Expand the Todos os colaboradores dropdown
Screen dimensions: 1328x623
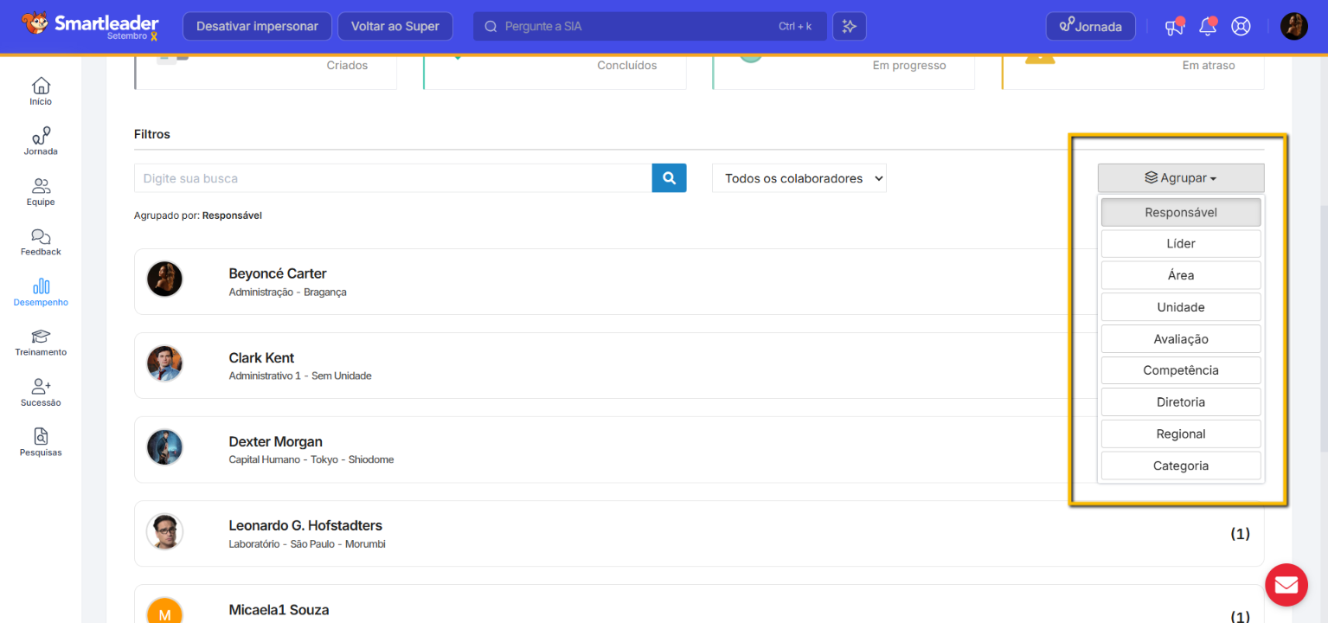(x=799, y=178)
